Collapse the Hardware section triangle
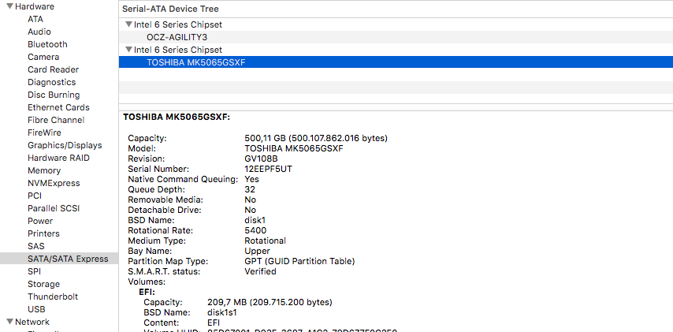Viewport: 673px width, 332px height. pyautogui.click(x=10, y=6)
